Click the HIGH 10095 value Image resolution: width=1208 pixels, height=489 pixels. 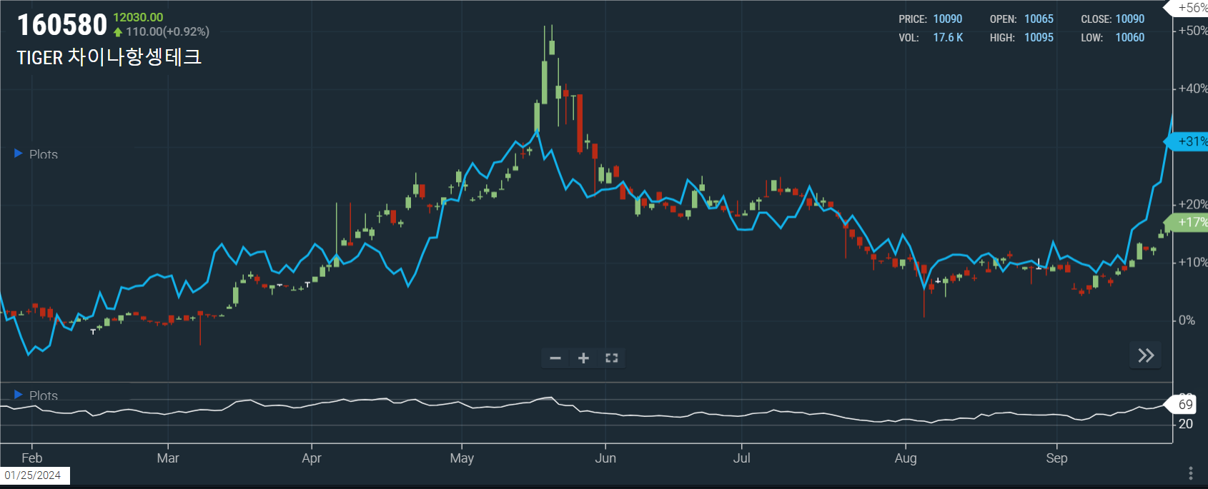(1039, 38)
